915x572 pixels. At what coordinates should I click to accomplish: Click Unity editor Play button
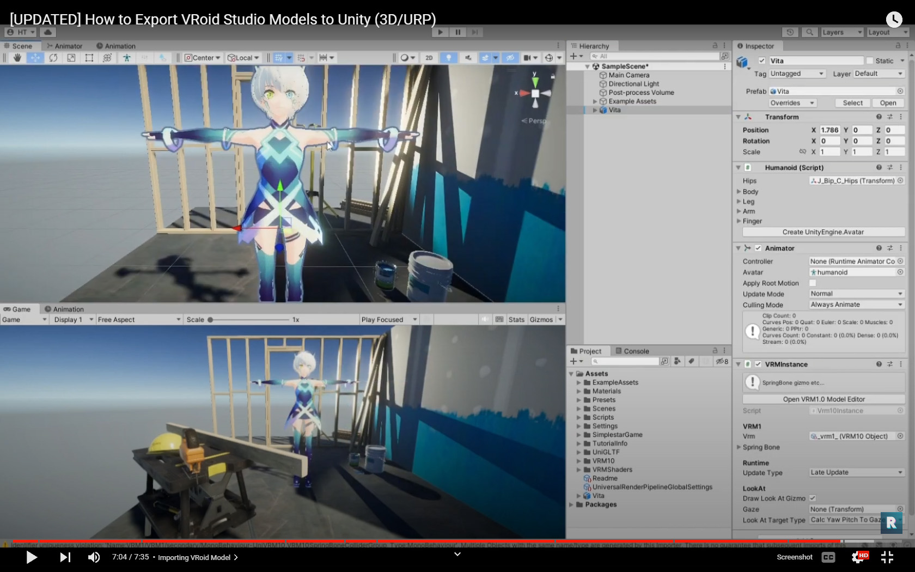(440, 32)
